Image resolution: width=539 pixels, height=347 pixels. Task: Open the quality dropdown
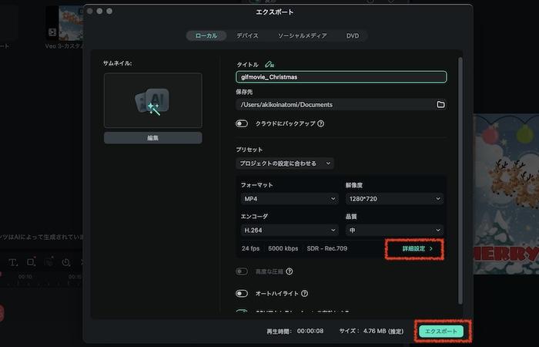point(394,231)
